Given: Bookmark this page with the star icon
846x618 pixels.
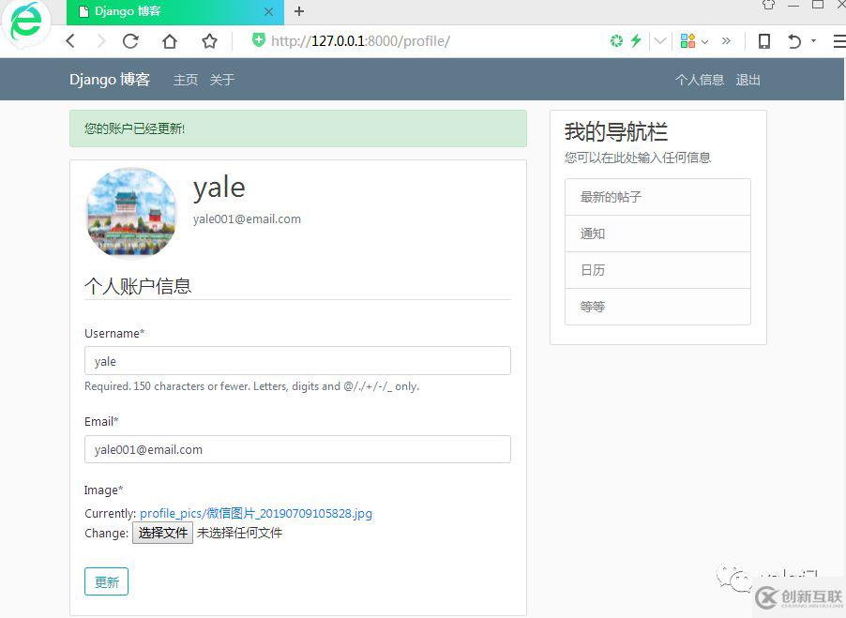Looking at the screenshot, I should click(x=209, y=41).
